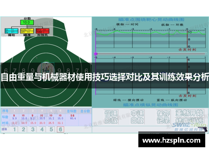Select shot number 4 in the 选择 row

(42, 129)
